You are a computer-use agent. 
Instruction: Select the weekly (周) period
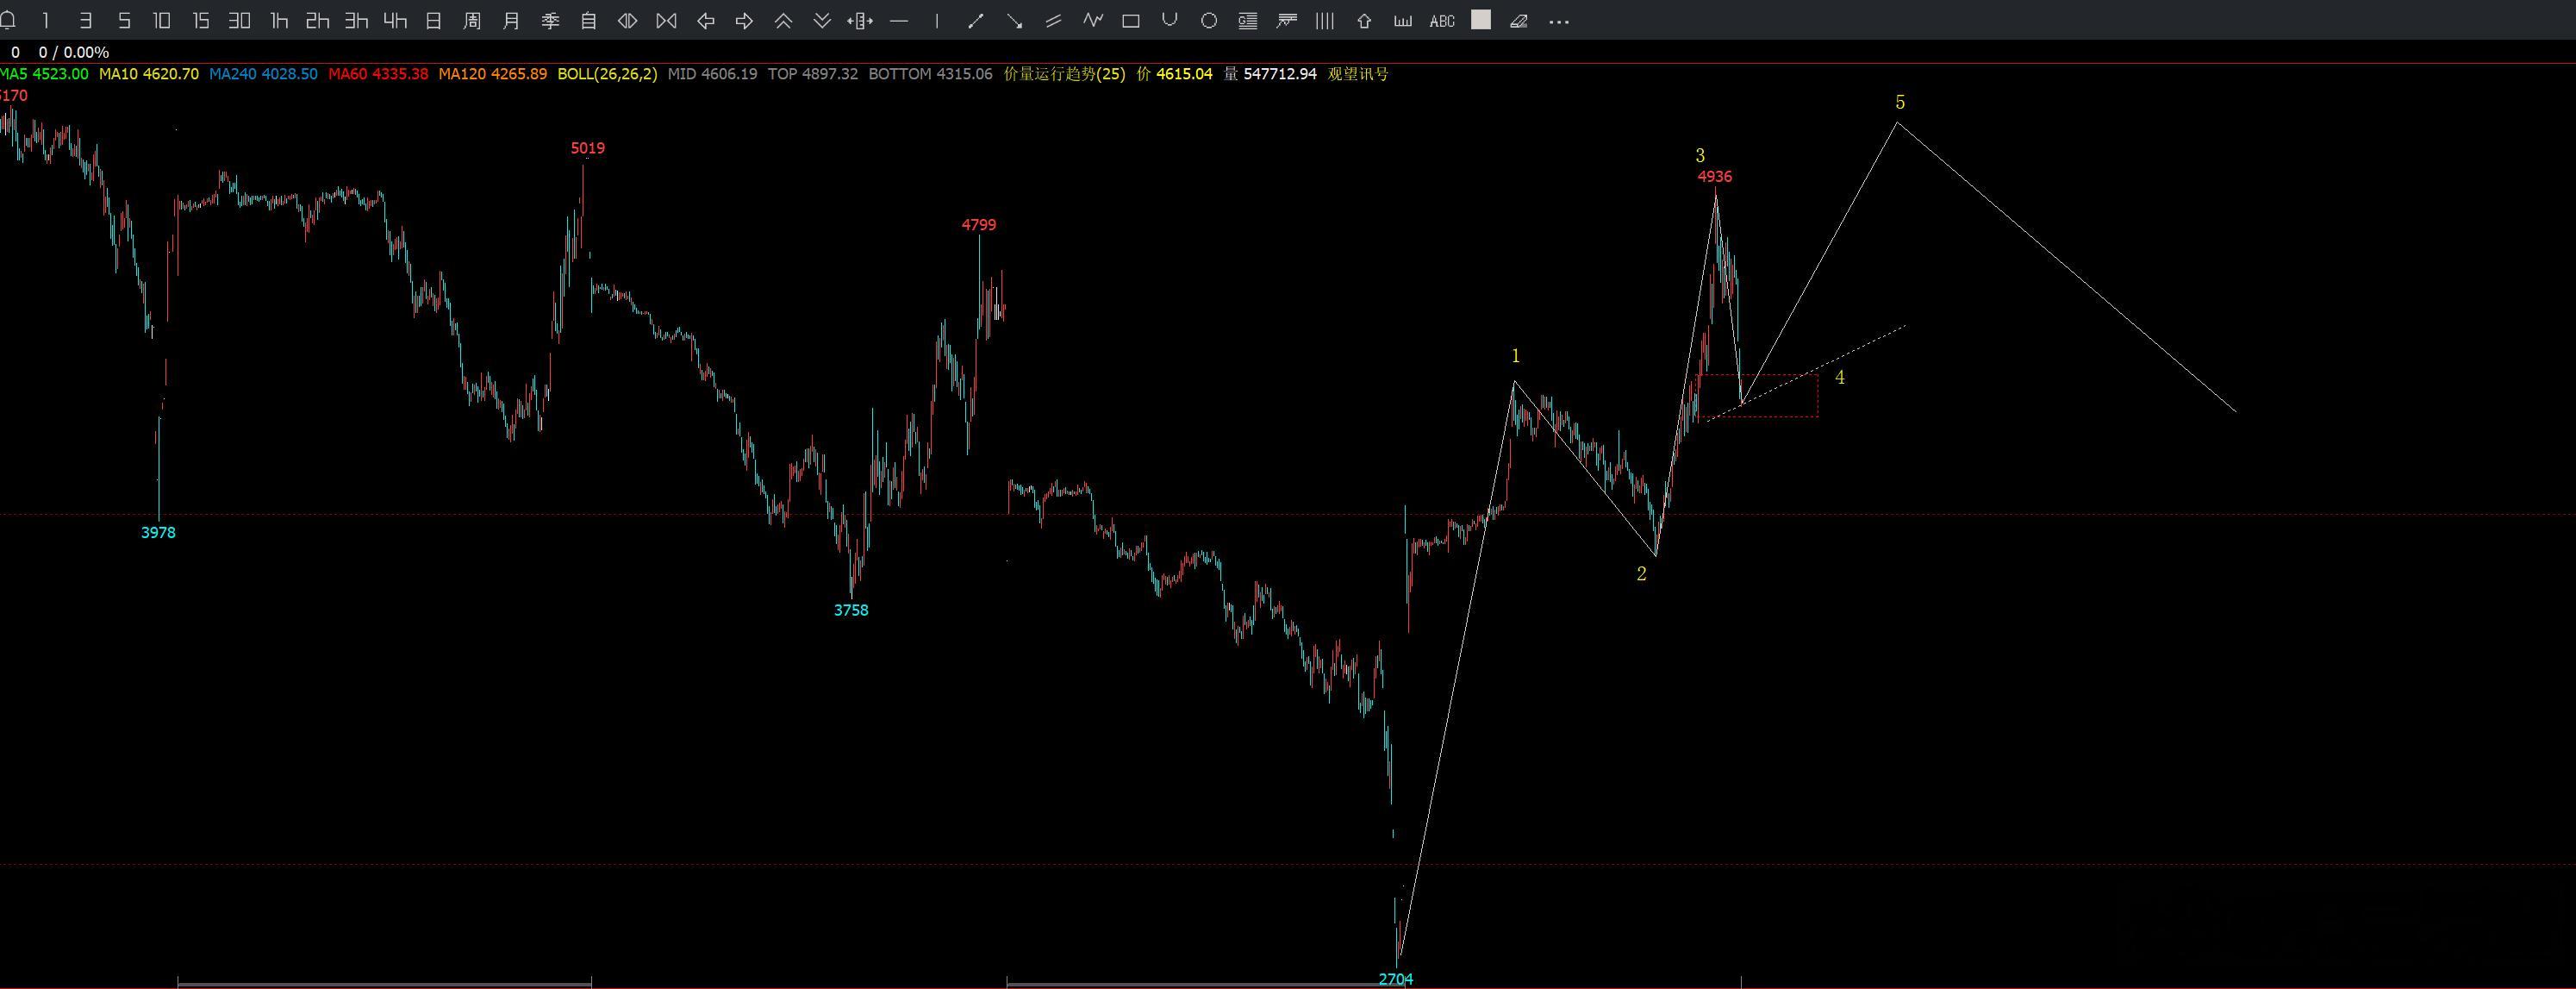pos(473,21)
